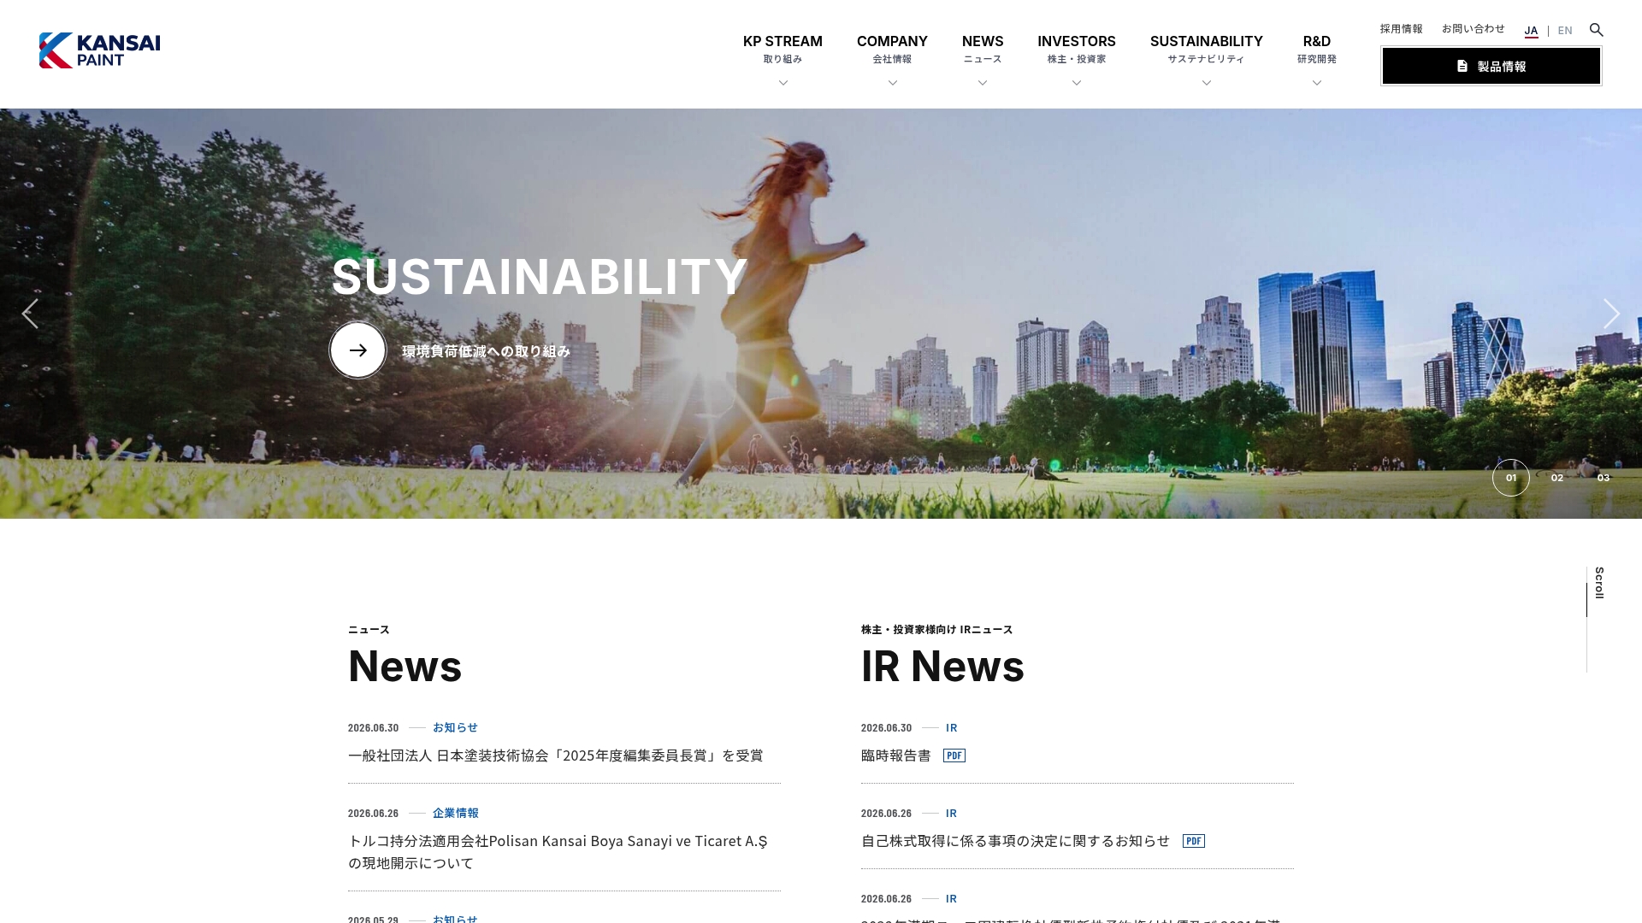The height and width of the screenshot is (923, 1642).
Task: Open the NEWS navigation item
Action: coord(983,49)
